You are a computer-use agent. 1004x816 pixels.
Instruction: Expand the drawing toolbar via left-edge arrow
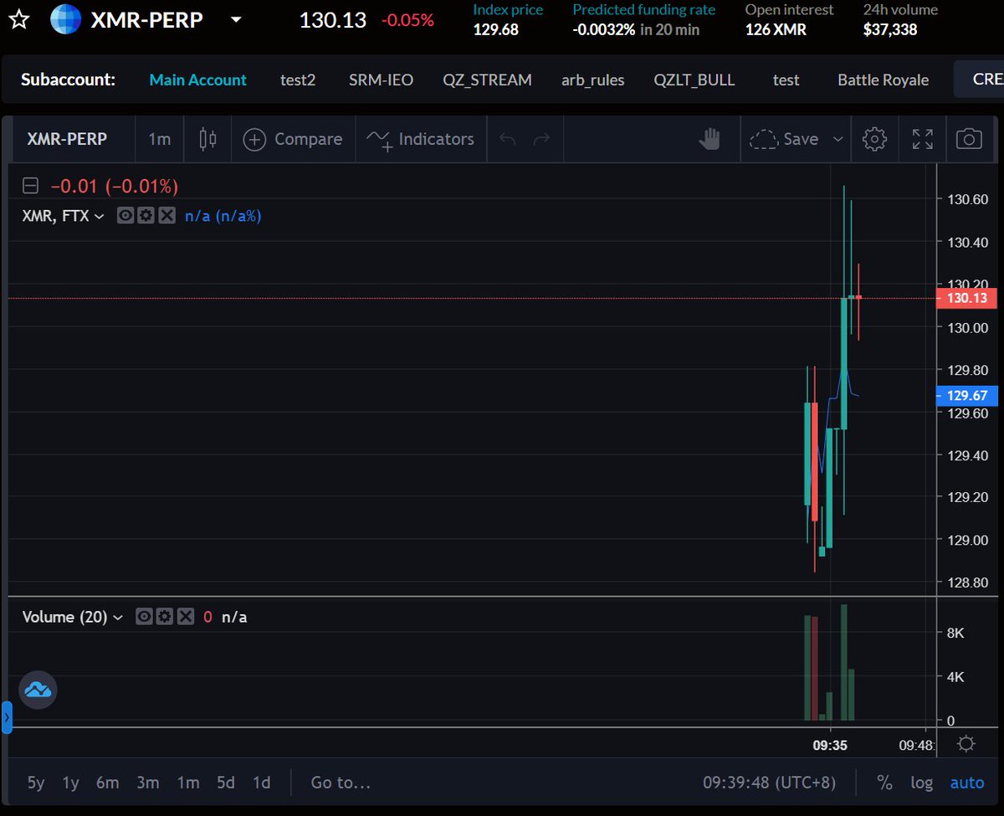point(7,716)
